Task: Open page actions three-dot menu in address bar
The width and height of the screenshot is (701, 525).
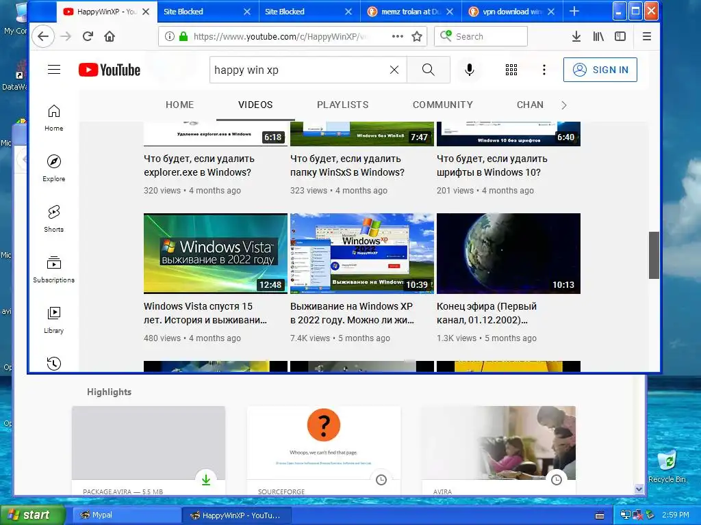Action: pyautogui.click(x=398, y=37)
